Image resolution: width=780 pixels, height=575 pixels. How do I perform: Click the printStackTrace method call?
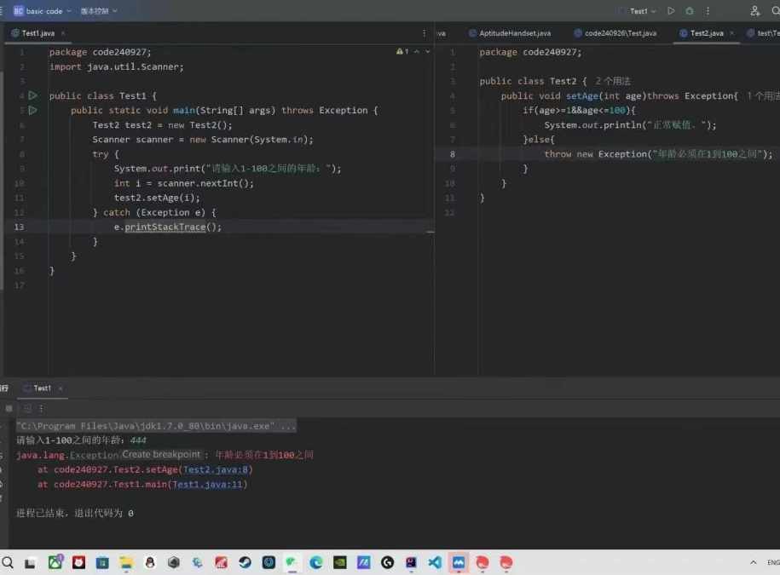pyautogui.click(x=165, y=227)
